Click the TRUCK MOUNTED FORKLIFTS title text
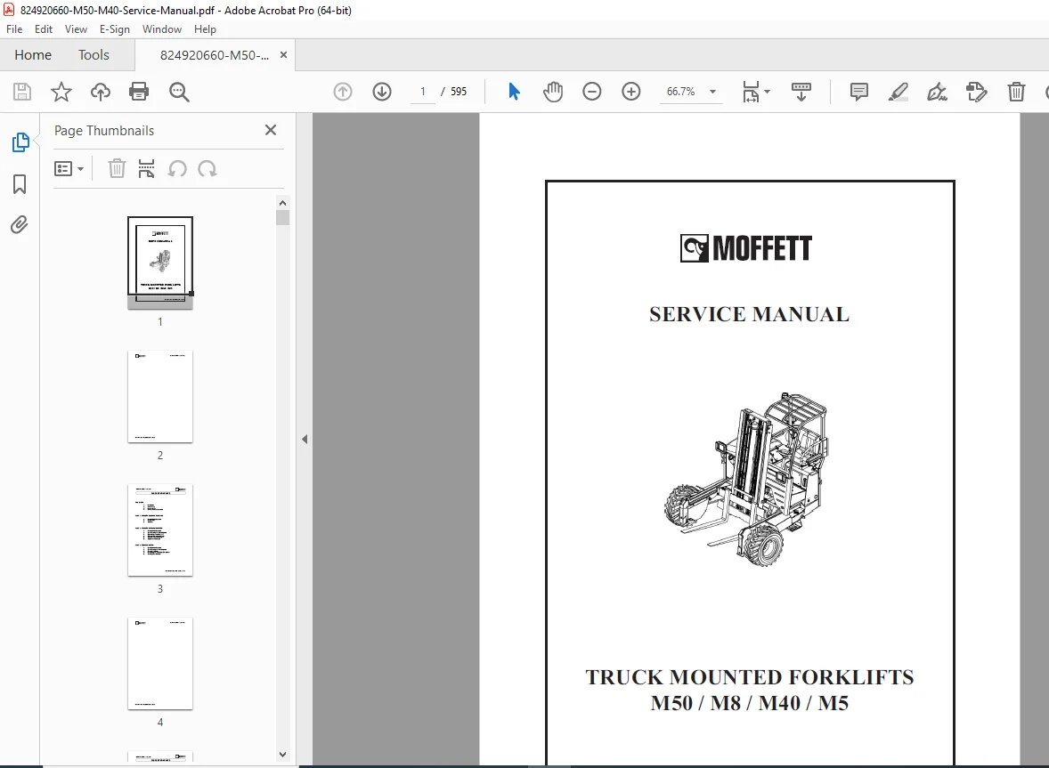 pyautogui.click(x=750, y=677)
